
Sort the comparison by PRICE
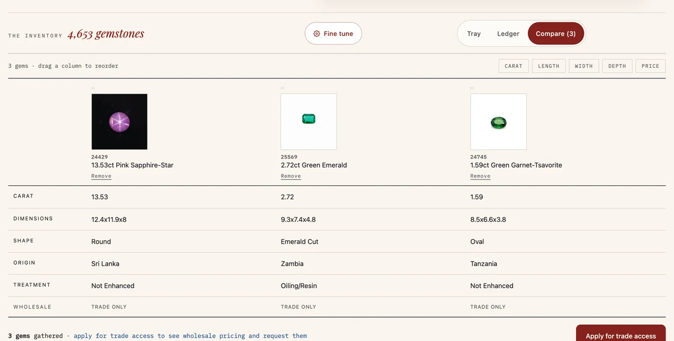(651, 66)
